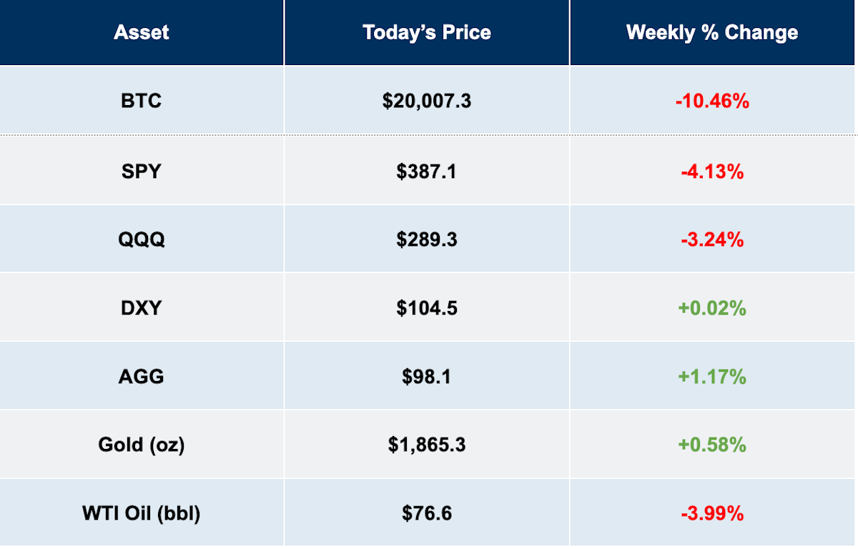Click the -4.13% weekly change
This screenshot has width=858, height=549.
[712, 171]
